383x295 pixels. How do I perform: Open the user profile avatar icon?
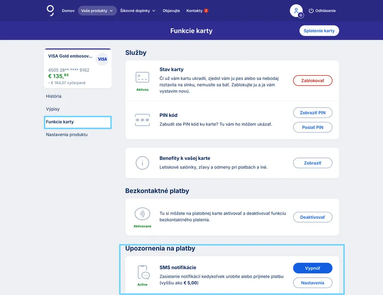pos(296,10)
